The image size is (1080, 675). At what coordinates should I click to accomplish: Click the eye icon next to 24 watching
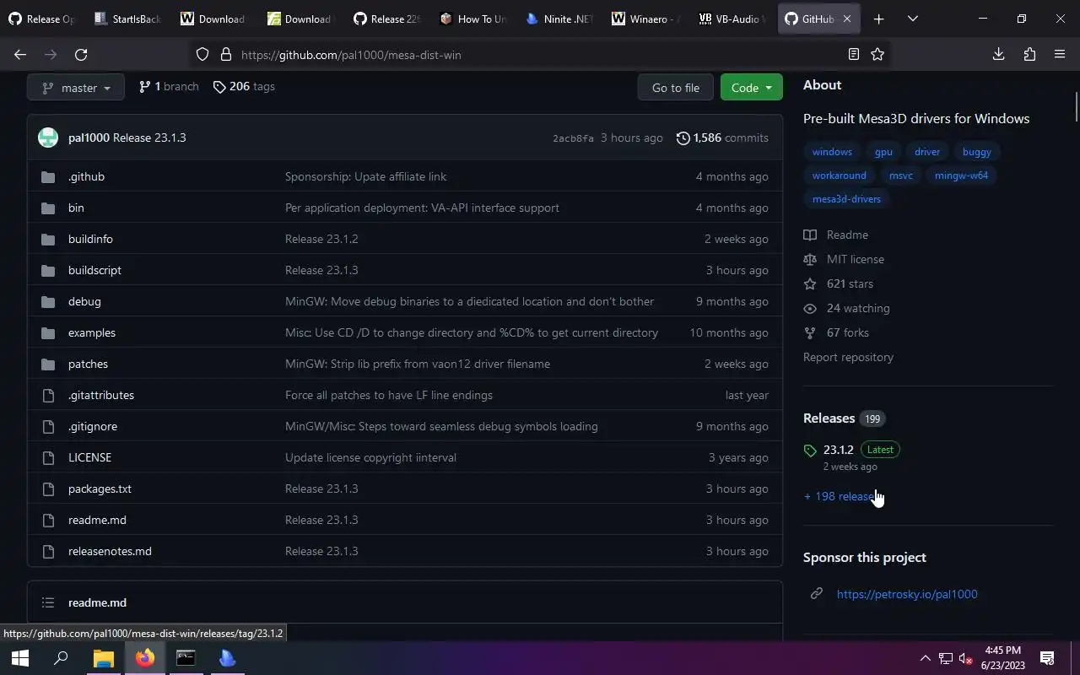[810, 308]
